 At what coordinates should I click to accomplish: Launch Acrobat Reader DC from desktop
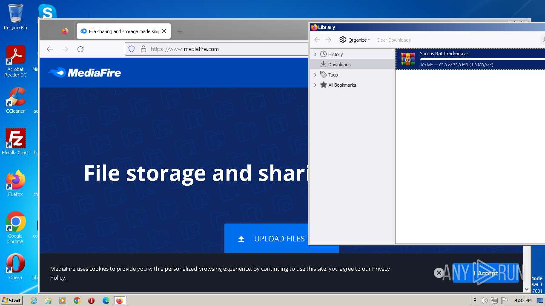pyautogui.click(x=15, y=62)
